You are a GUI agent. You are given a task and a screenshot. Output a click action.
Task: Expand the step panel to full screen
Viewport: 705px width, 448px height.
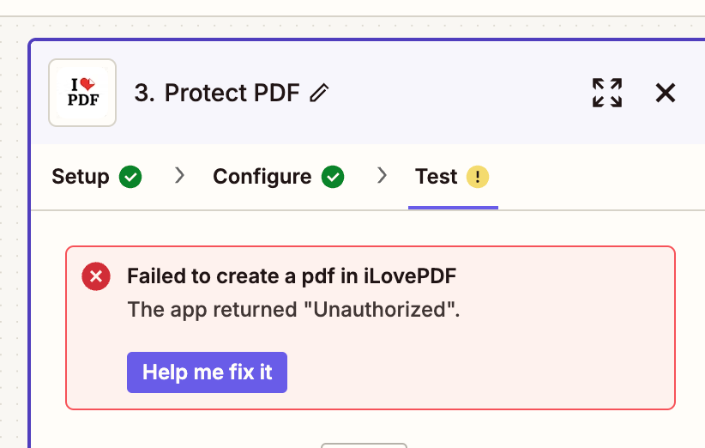coord(607,93)
